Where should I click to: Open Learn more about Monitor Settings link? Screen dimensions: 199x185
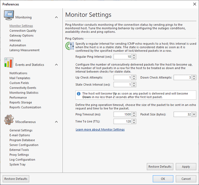click(100, 129)
